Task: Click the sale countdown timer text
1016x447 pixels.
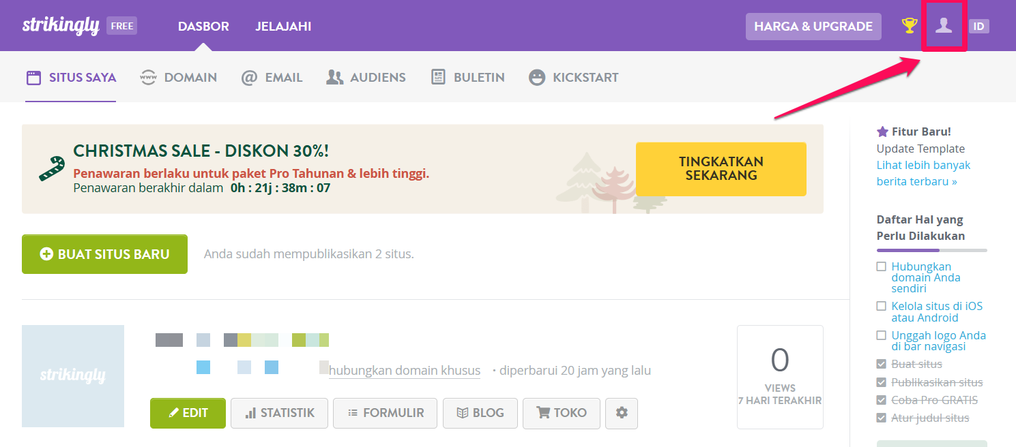Action: (x=281, y=187)
